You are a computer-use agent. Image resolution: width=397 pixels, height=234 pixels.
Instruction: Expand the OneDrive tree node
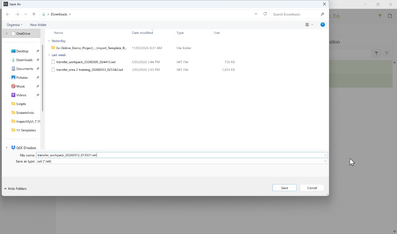click(x=7, y=33)
